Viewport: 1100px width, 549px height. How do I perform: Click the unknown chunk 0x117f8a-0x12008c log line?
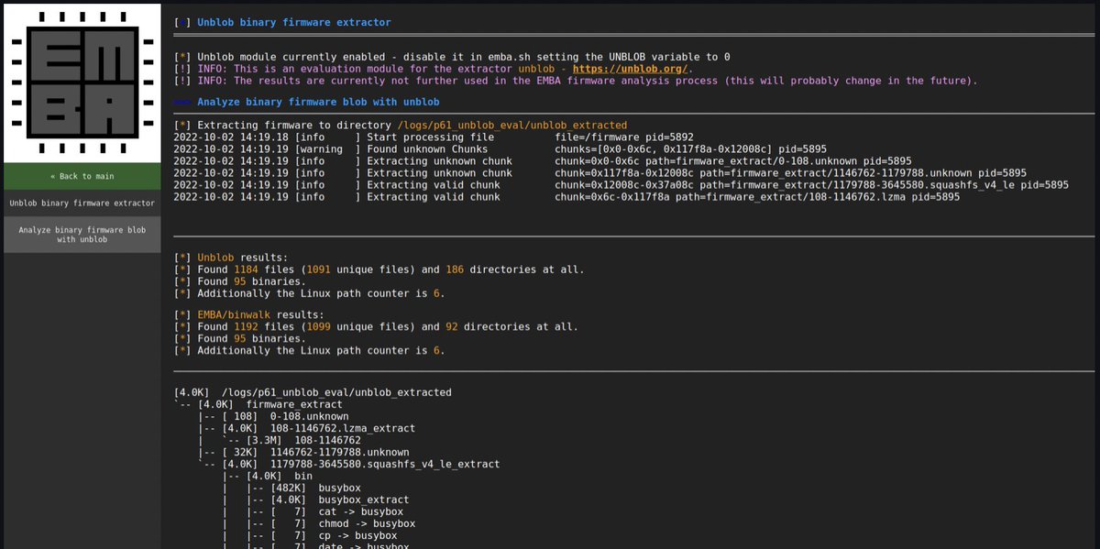[600, 173]
